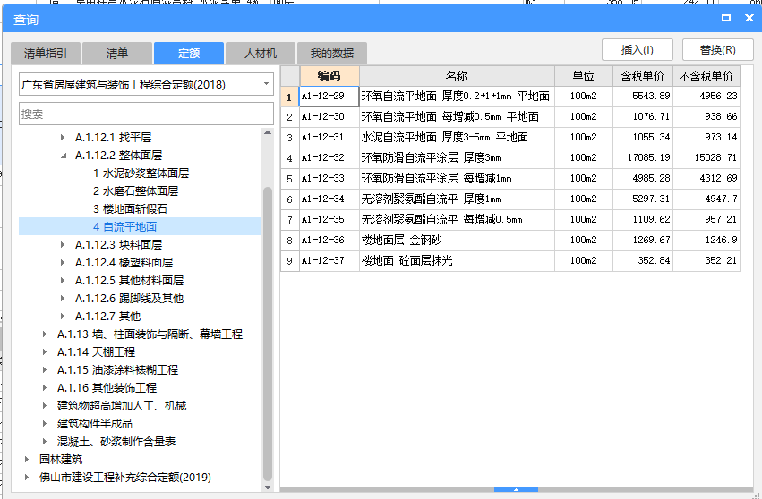762x499 pixels.
Task: Select row 环氧防滑自流平涂层 厚度3mm
Action: coord(510,157)
